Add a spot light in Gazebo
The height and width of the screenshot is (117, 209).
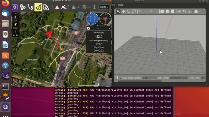tap(184, 12)
